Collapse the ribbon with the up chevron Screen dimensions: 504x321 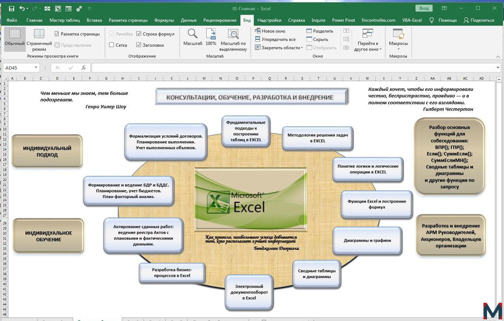(x=498, y=56)
